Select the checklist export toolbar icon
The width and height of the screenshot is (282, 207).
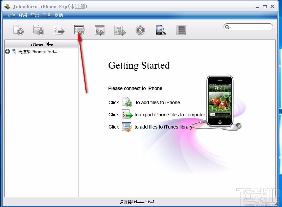coord(59,30)
